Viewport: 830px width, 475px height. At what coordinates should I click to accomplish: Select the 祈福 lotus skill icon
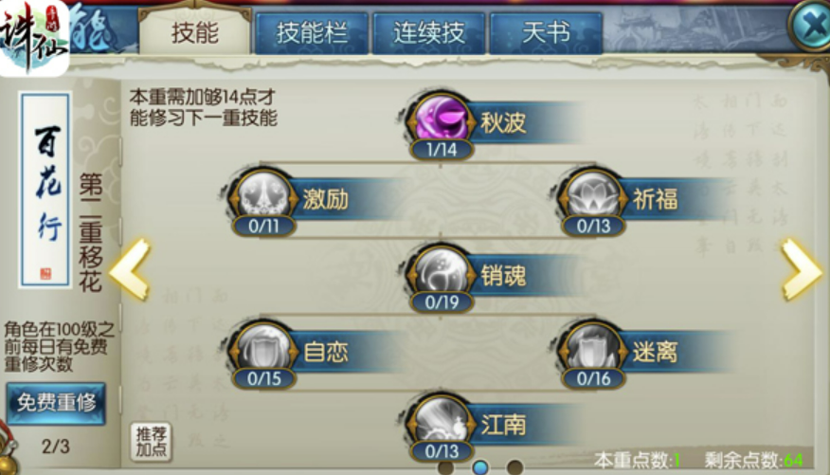click(x=593, y=197)
